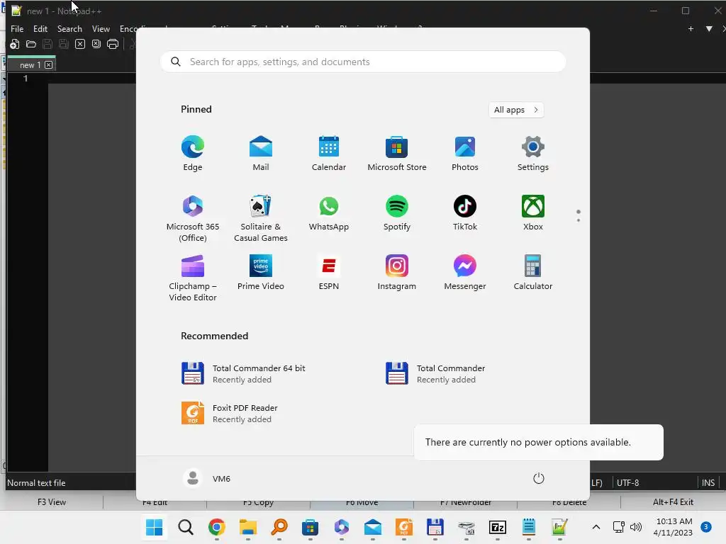726x544 pixels.
Task: Launch Instagram from pinned apps
Action: 397,272
